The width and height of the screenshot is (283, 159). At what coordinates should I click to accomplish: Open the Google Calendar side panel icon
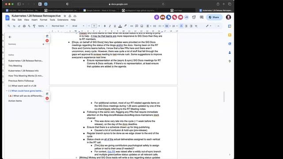point(229,26)
